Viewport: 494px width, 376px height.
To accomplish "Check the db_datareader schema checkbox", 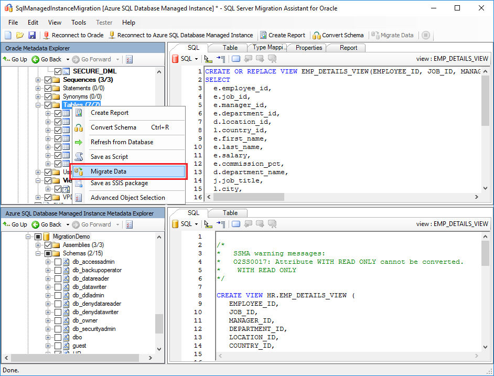I will click(58, 278).
